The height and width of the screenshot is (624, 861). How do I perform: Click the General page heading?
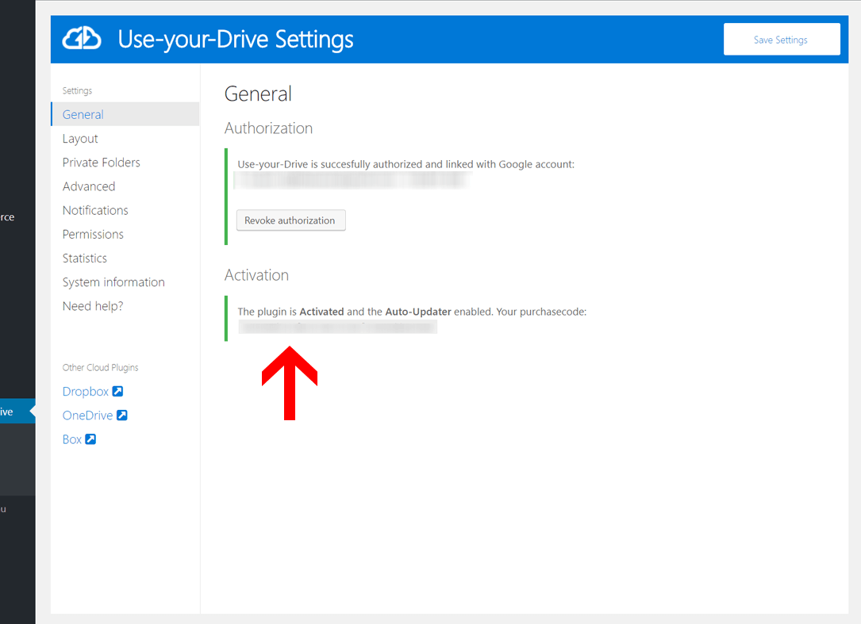258,94
